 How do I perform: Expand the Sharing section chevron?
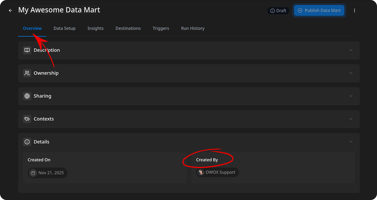[351, 96]
